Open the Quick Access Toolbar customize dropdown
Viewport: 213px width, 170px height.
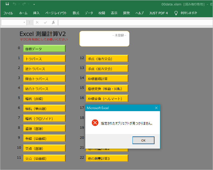pyautogui.click(x=34, y=4)
